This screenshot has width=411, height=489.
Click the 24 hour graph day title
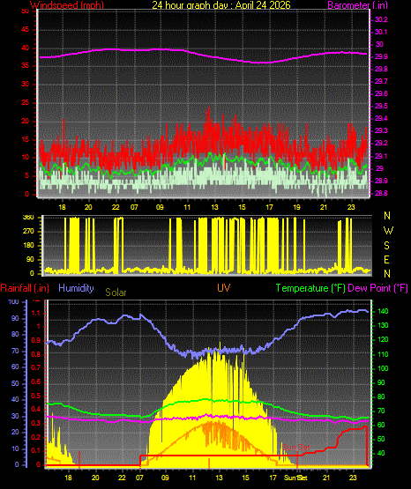point(221,4)
